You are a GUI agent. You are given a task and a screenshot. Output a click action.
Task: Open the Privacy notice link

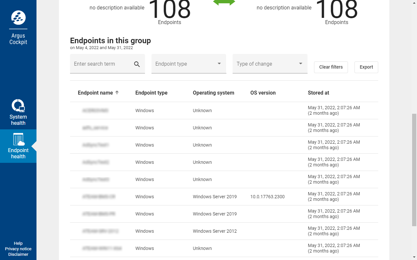(18, 249)
